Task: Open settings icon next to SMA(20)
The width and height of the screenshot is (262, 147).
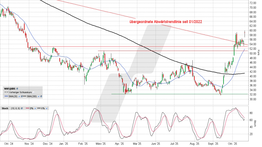Action: 22,96
